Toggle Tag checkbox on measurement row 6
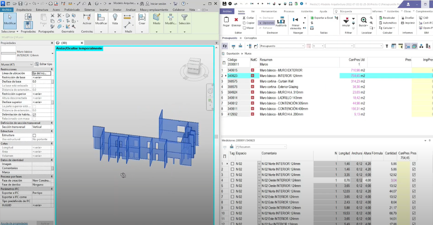Viewport: 433px width, 225px height. coord(232,191)
